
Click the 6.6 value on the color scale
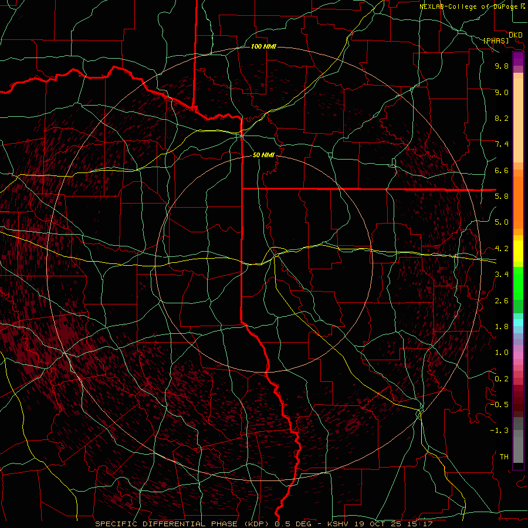[x=502, y=170]
